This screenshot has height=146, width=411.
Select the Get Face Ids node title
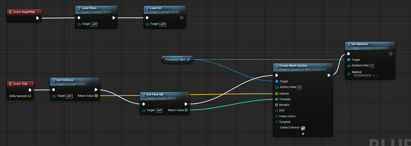(x=155, y=94)
